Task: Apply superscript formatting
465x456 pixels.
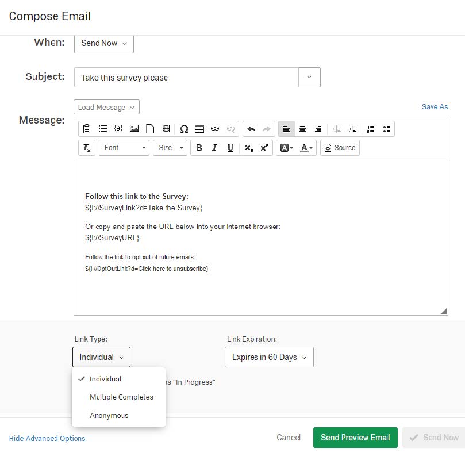Action: (263, 148)
